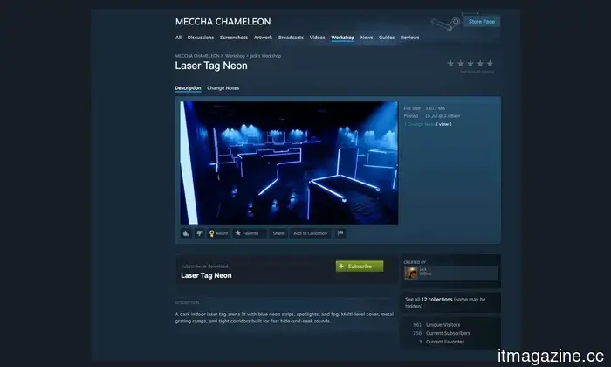The width and height of the screenshot is (611, 367).
Task: Click the item description paragraph
Action: click(x=284, y=317)
